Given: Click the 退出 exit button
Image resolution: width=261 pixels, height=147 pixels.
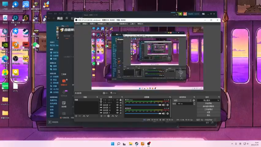Looking at the screenshot, I should (x=208, y=115).
